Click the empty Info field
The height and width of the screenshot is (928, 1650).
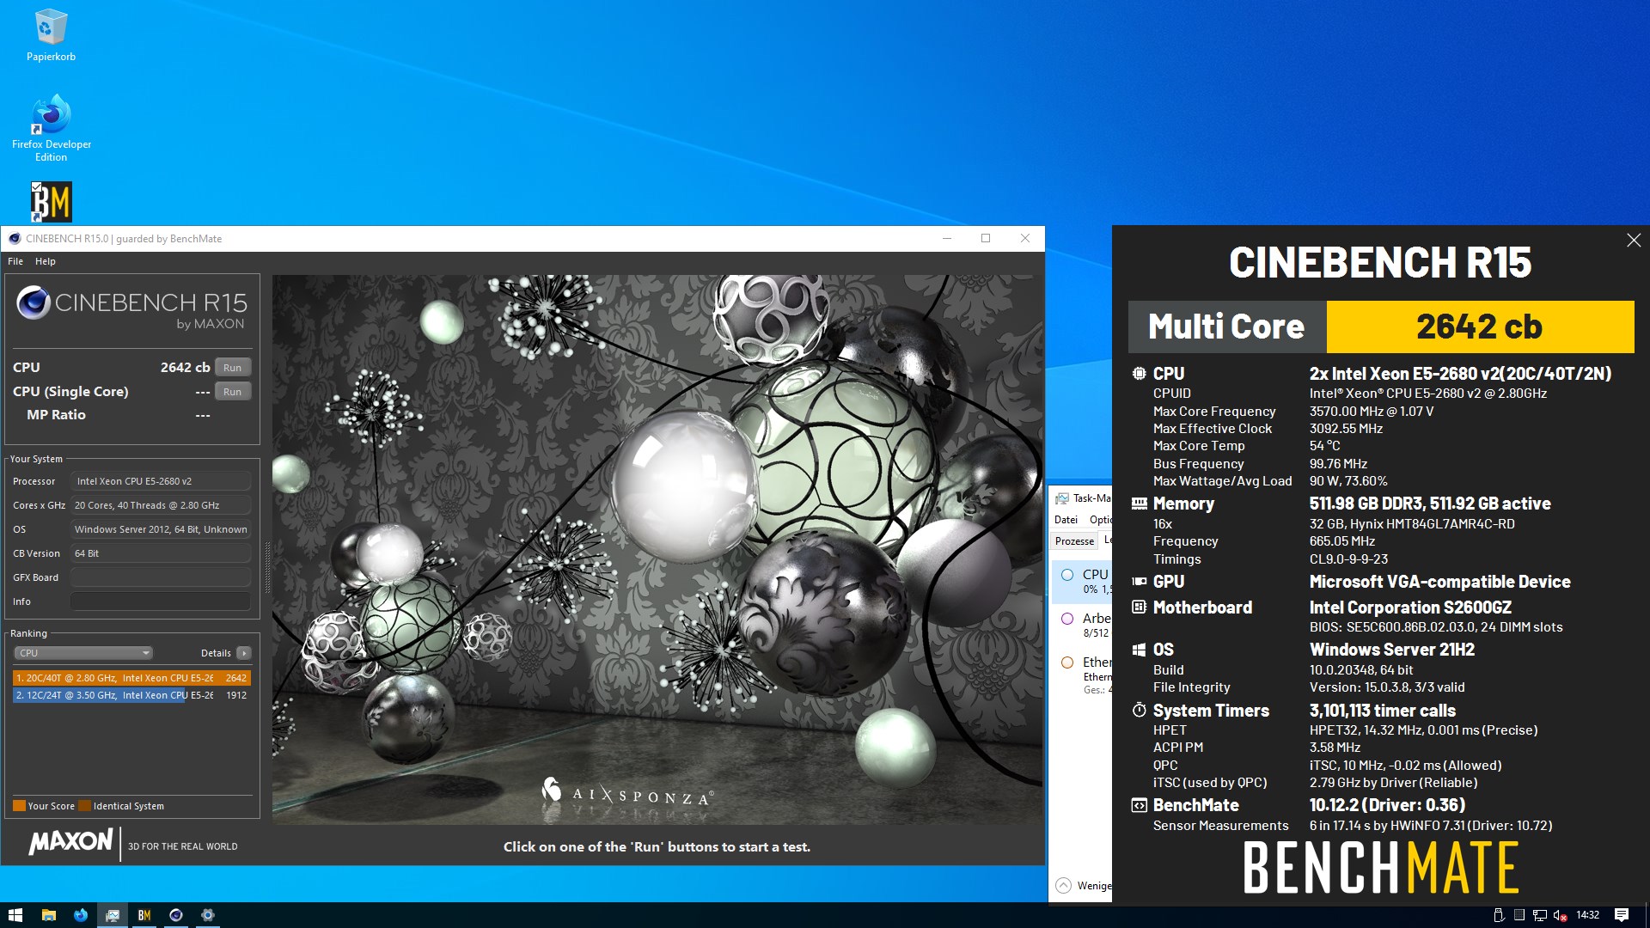[161, 601]
